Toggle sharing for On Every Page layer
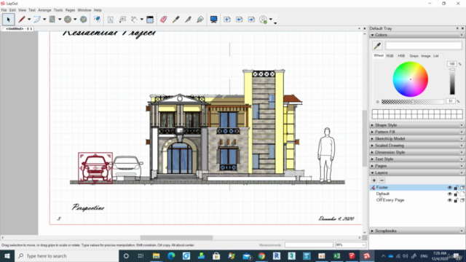This screenshot has width=466, height=262. [462, 200]
